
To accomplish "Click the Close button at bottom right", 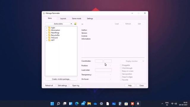I will tap(141, 86).
